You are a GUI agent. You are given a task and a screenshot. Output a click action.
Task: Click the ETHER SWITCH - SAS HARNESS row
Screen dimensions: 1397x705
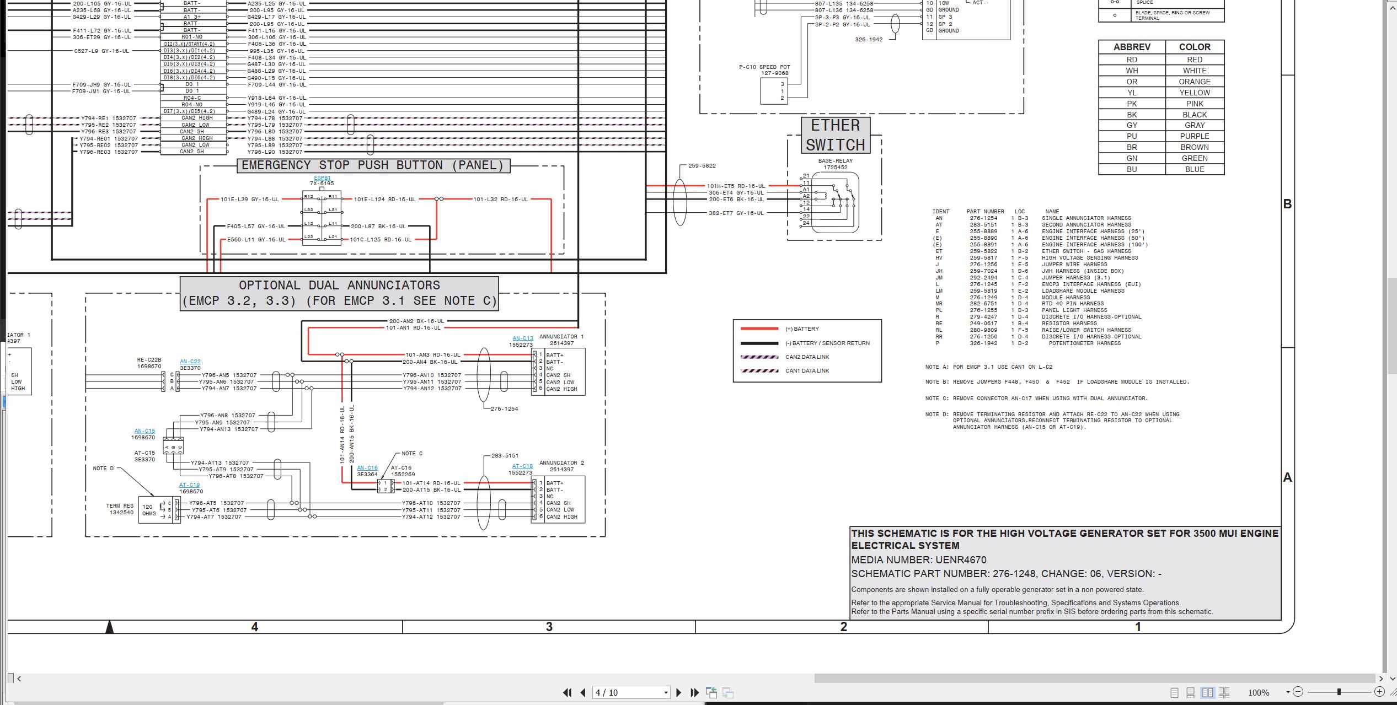point(1031,251)
